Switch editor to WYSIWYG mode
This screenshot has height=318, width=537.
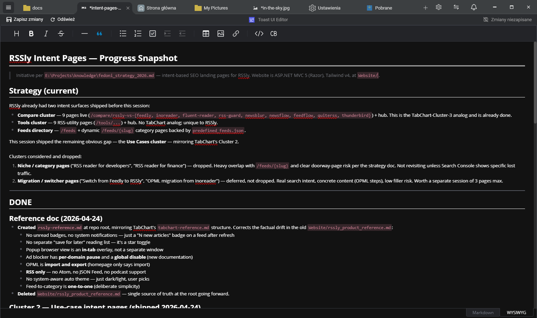[x=517, y=312]
